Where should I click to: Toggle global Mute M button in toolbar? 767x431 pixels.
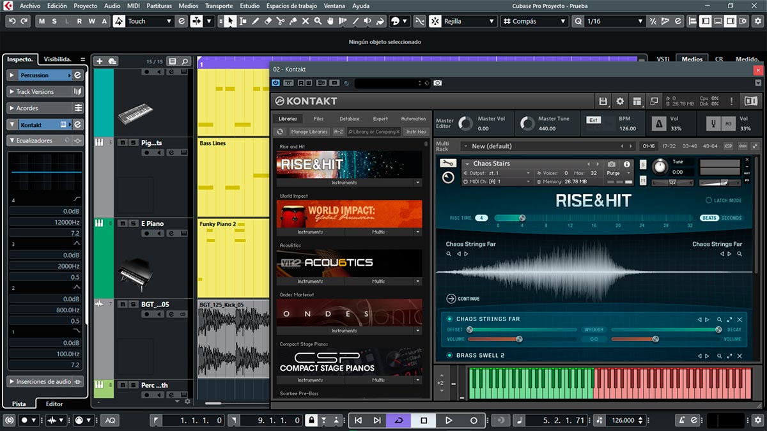(x=42, y=21)
